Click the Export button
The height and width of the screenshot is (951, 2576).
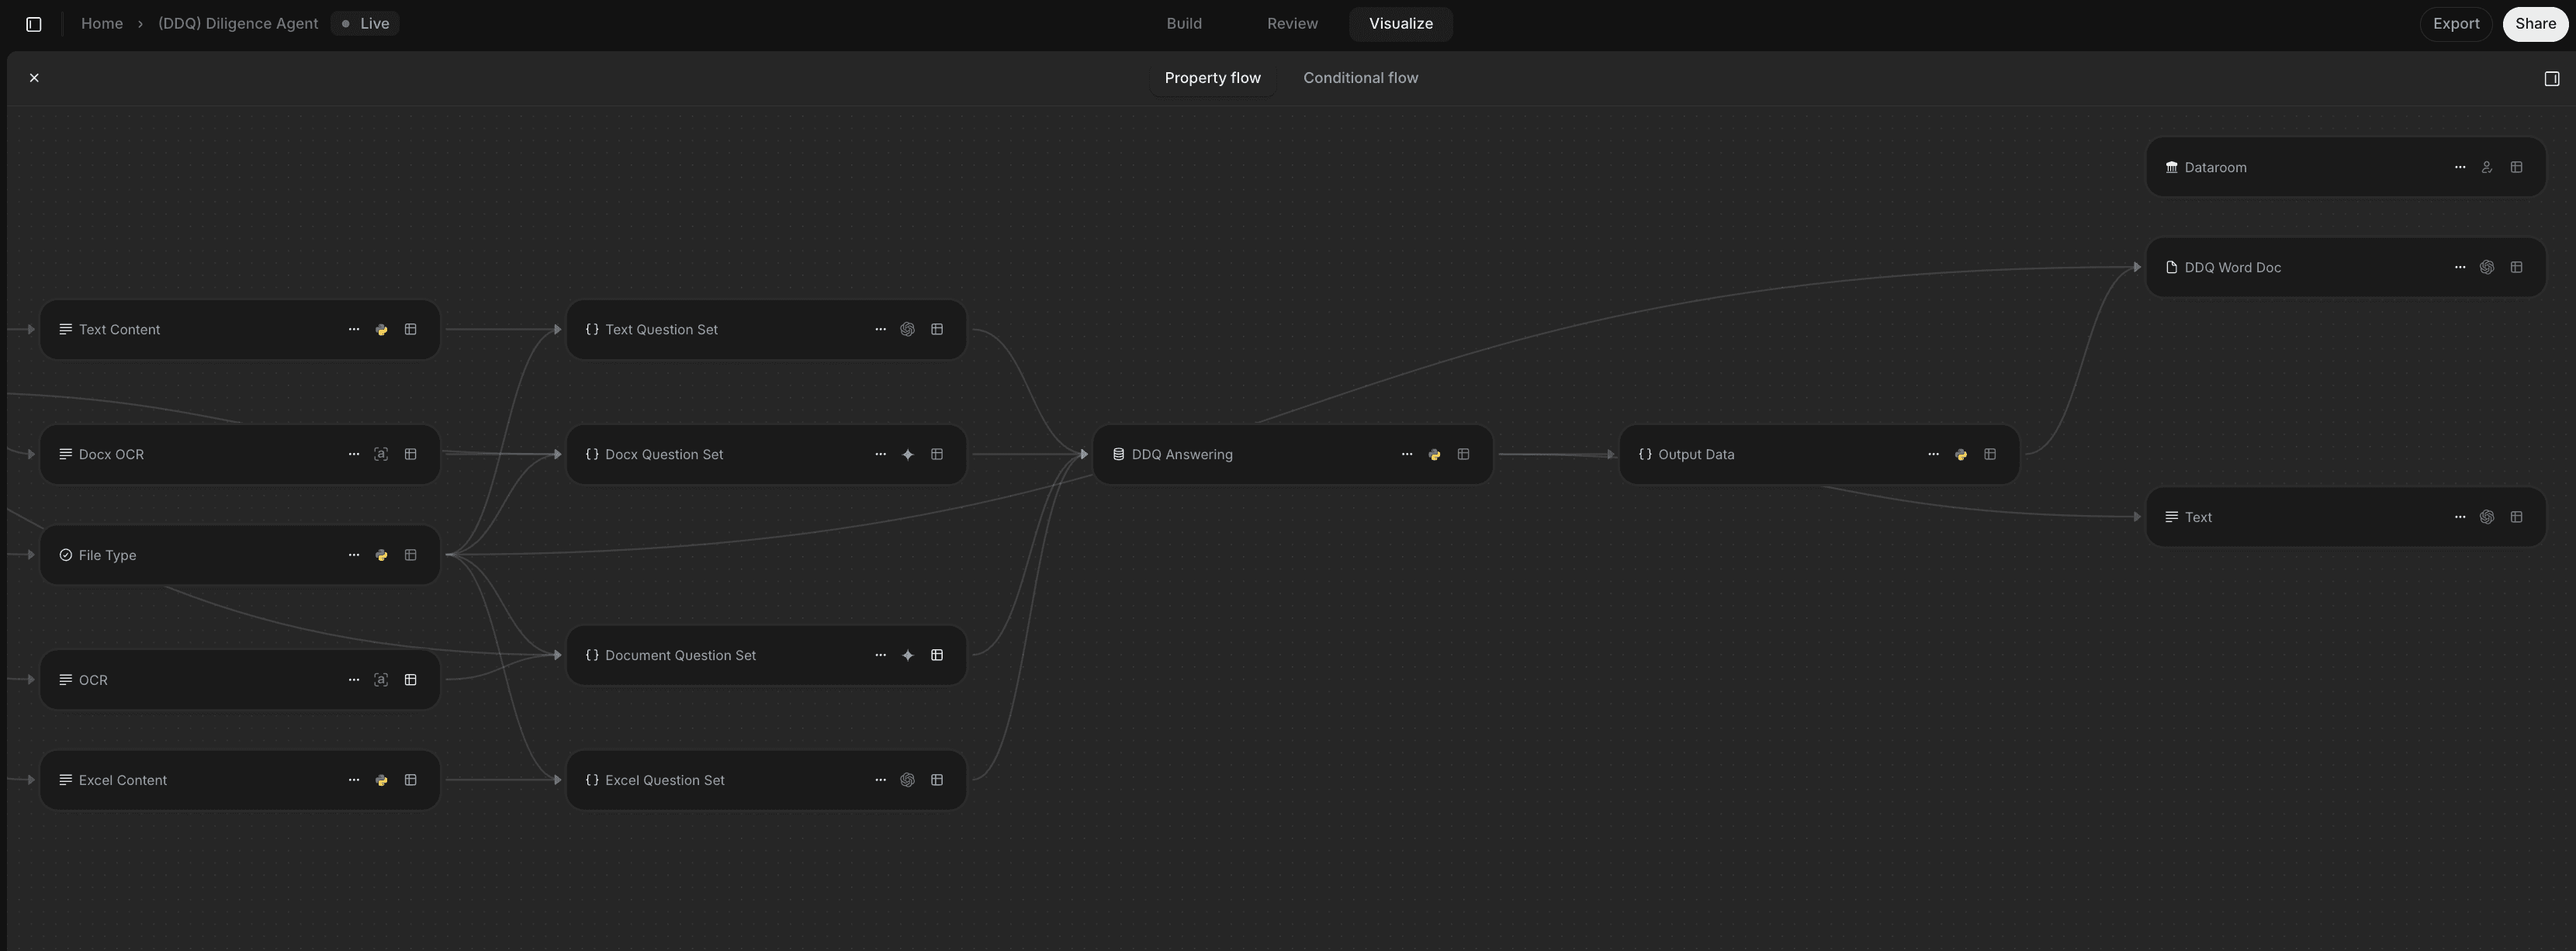[2455, 24]
